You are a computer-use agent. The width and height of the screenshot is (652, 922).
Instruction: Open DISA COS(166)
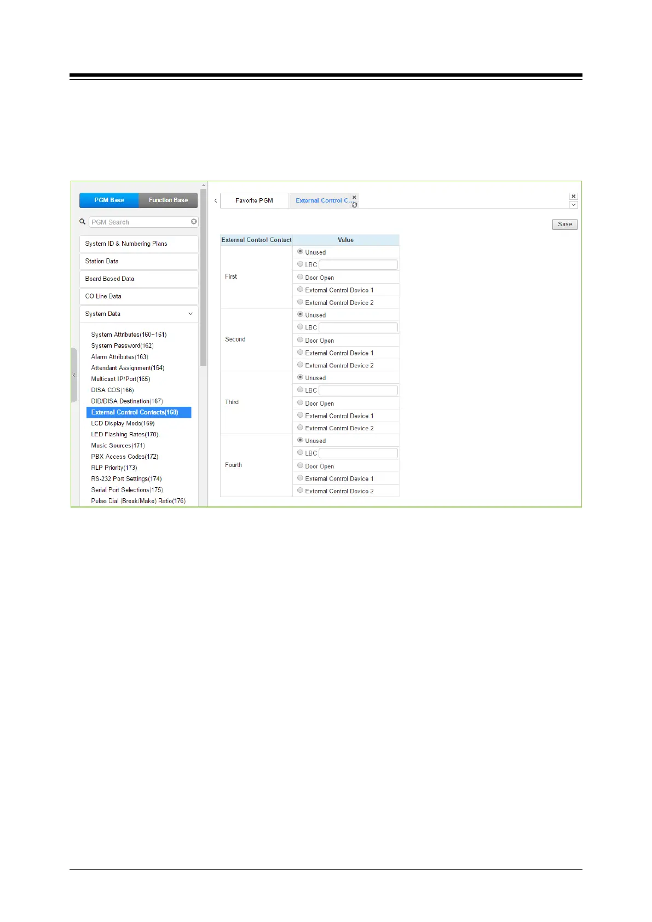112,390
